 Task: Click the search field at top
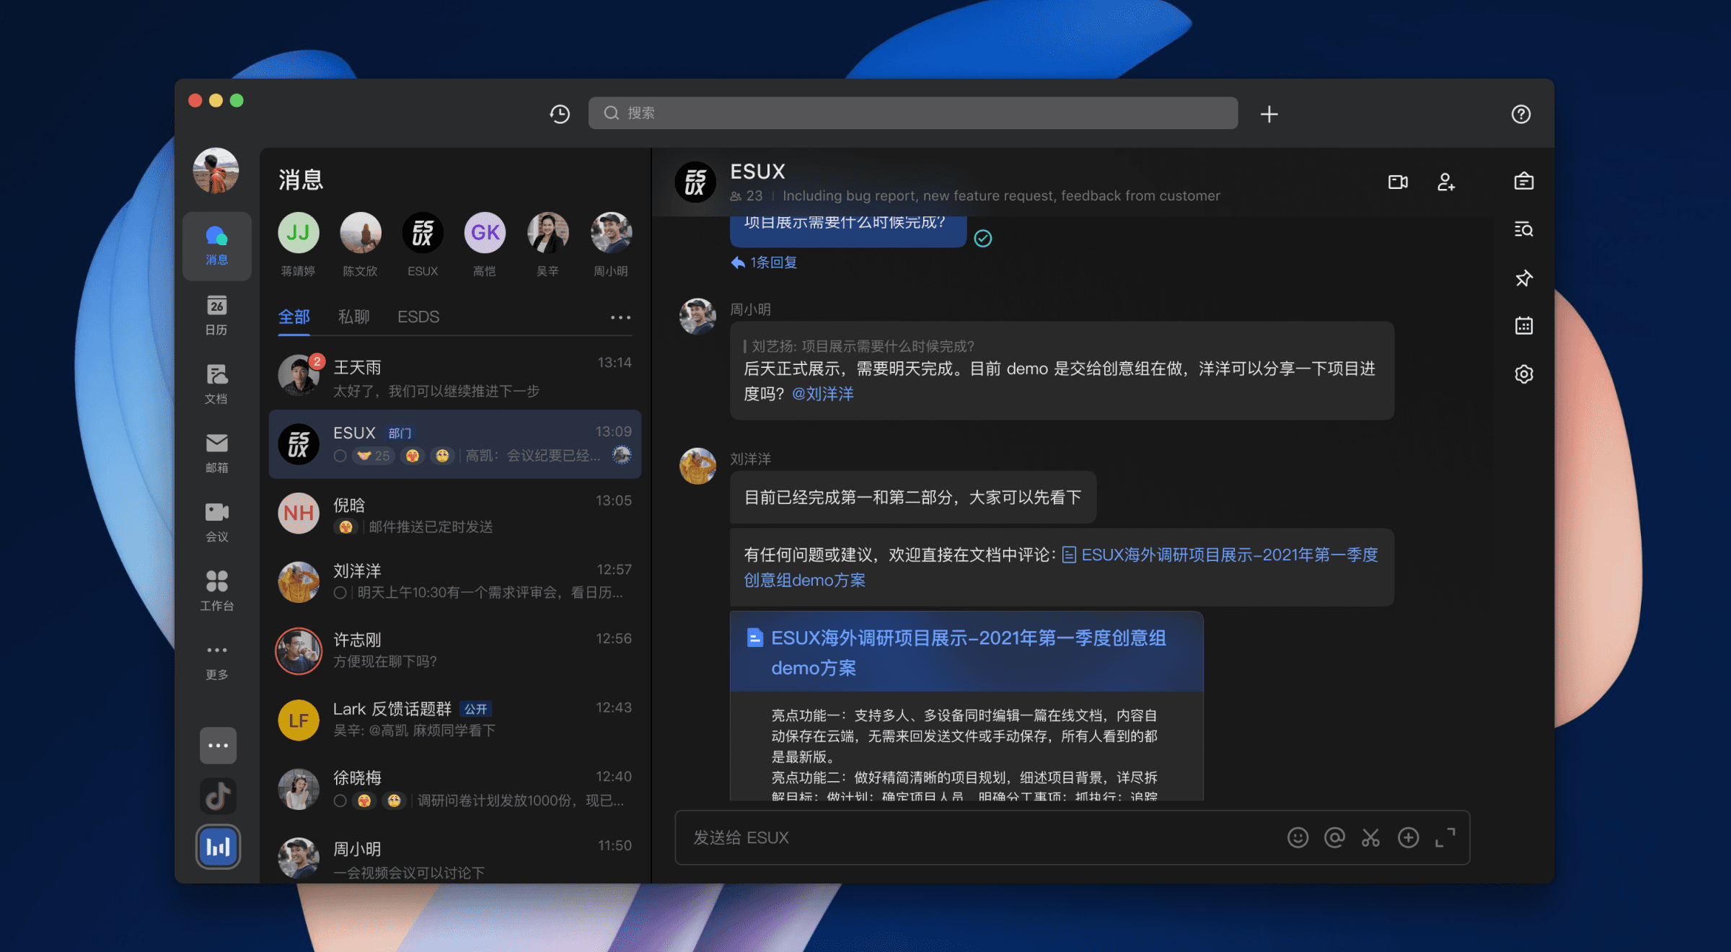click(913, 113)
